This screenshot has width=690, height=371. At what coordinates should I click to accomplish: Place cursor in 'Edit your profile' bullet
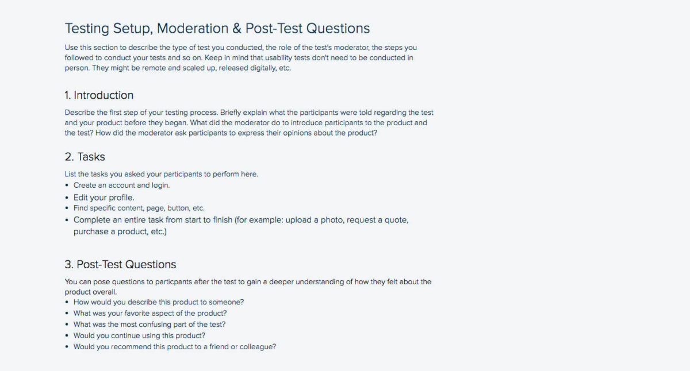click(103, 198)
